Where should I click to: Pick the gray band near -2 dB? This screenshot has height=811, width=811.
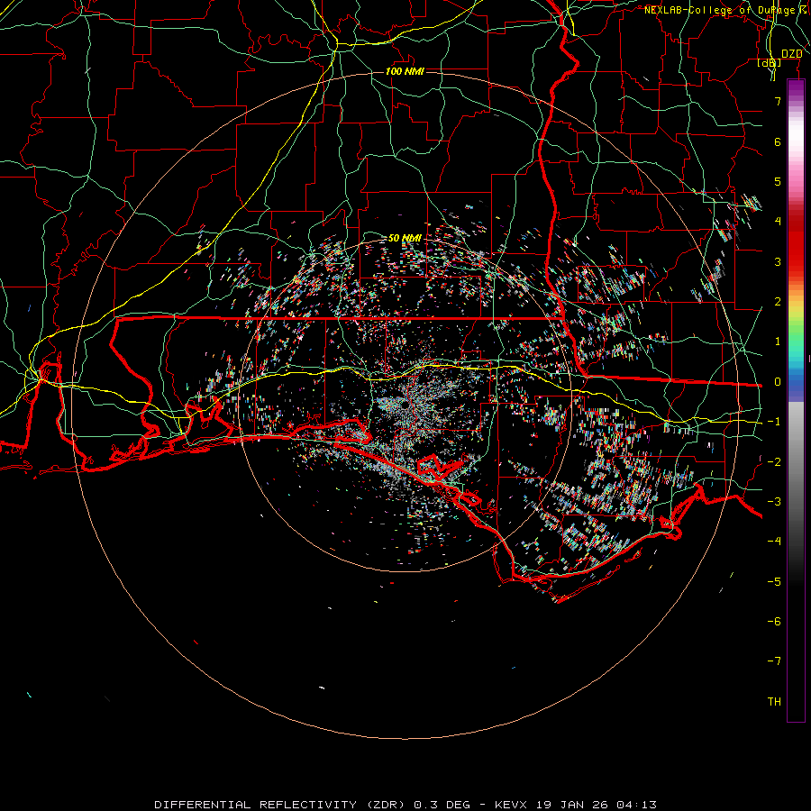[796, 462]
